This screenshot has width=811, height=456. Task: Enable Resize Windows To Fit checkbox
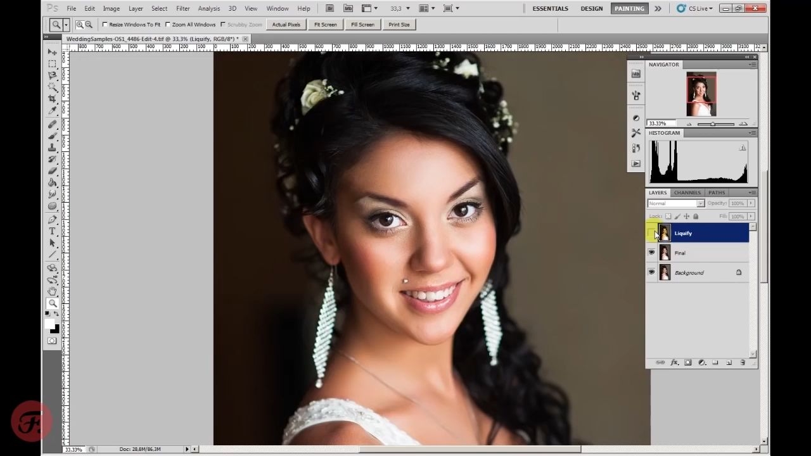pos(105,25)
